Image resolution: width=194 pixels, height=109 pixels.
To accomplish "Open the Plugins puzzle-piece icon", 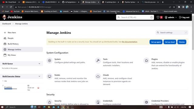I will [x=146, y=61].
